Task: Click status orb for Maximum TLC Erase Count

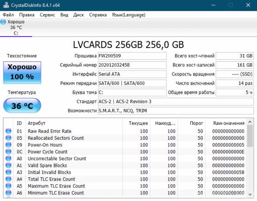Action: (8, 186)
